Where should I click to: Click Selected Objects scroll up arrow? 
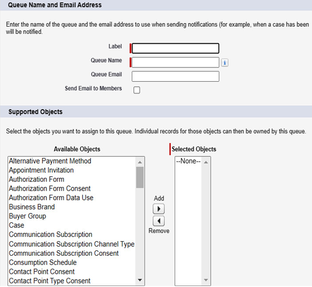[x=206, y=162]
